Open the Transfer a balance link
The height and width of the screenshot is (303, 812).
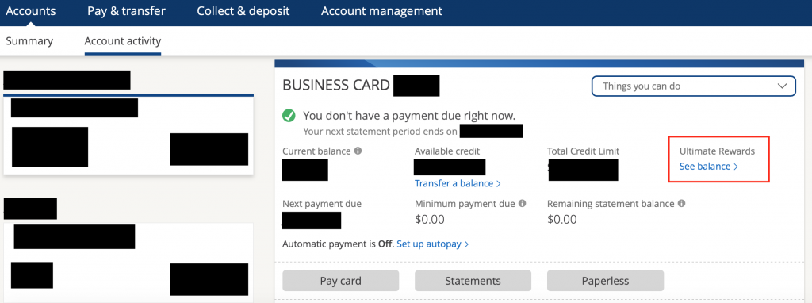458,183
